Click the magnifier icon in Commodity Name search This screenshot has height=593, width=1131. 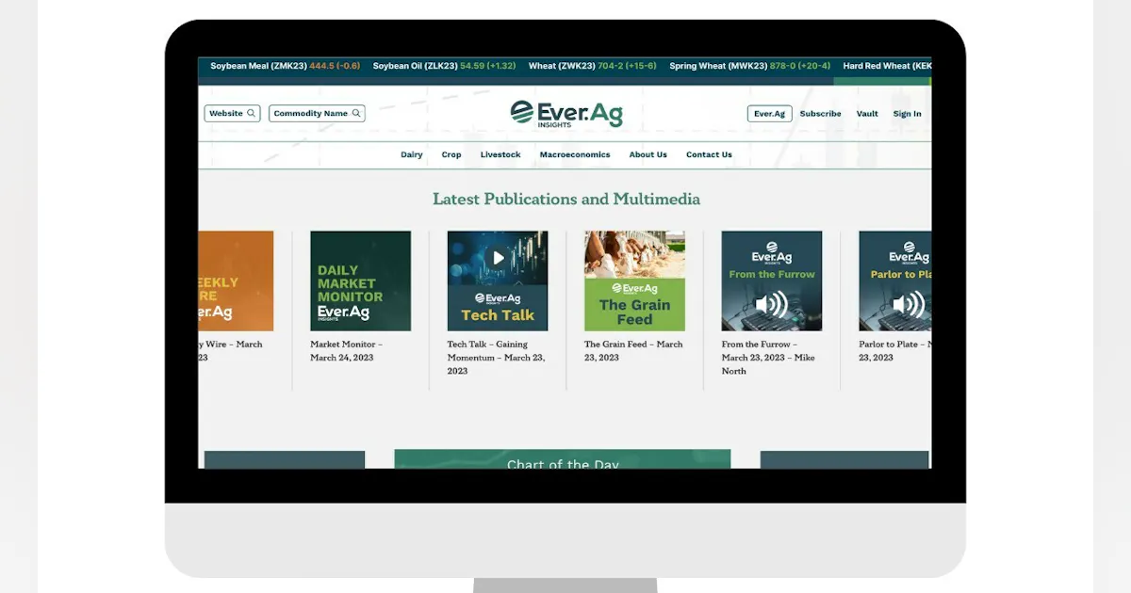(x=355, y=113)
